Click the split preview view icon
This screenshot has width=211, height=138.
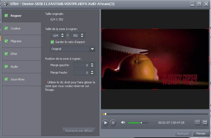205,123
